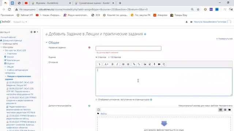Screen dimensions: 234x131
Task: Open notifications bell in header
Action: tap(186, 22)
